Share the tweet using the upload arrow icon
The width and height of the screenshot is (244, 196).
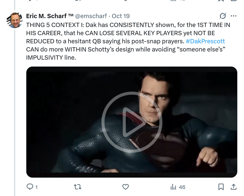coord(233,187)
